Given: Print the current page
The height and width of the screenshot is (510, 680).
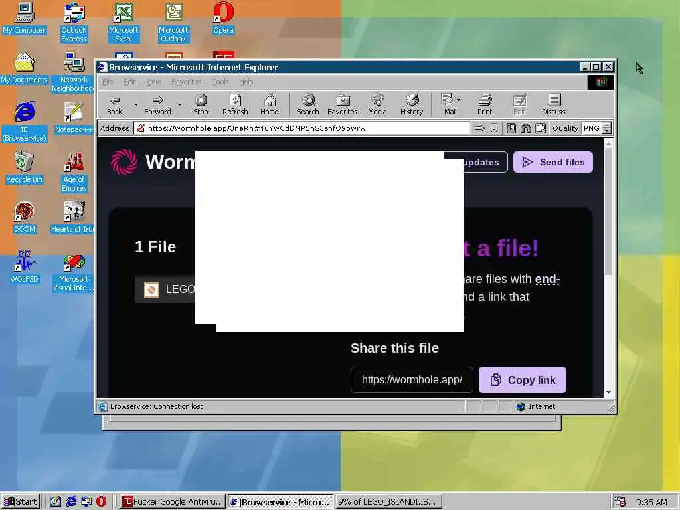Looking at the screenshot, I should click(485, 104).
